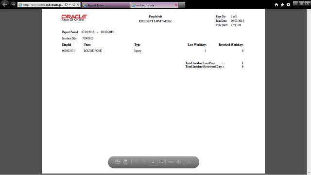
Task: Click run time '17:13:01'
Action: tap(236, 25)
